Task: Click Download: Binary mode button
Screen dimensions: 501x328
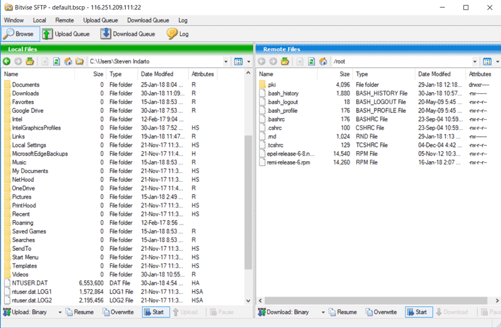Action: click(284, 312)
